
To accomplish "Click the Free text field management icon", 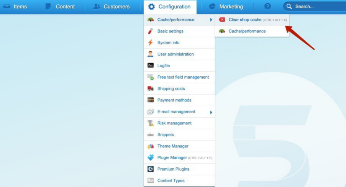I will [x=151, y=77].
